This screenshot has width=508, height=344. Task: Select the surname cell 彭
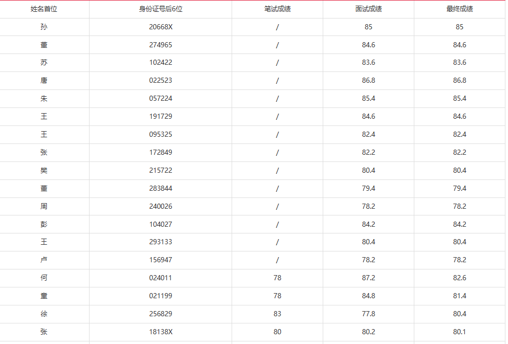tap(44, 224)
